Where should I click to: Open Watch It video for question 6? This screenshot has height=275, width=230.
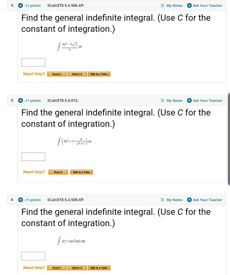77,268
